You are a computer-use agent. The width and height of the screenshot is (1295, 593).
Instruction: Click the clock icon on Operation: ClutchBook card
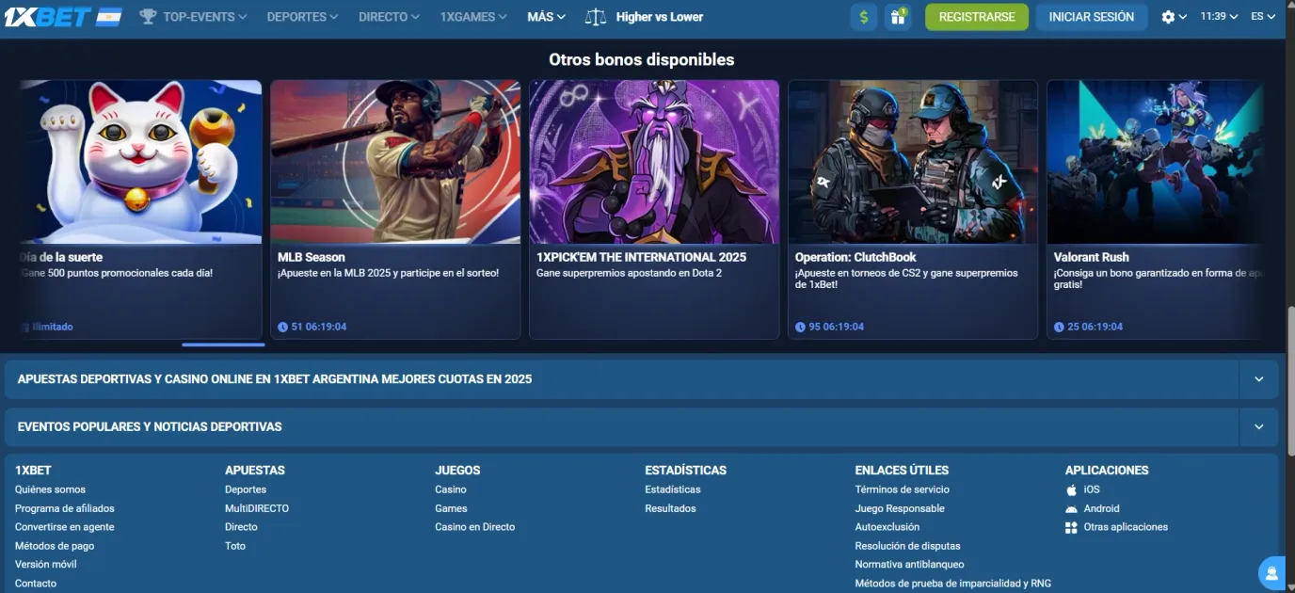coord(800,328)
